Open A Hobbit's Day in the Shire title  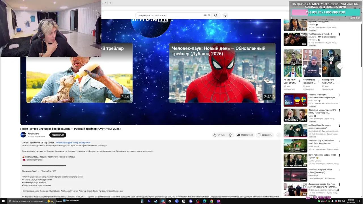(x=321, y=142)
